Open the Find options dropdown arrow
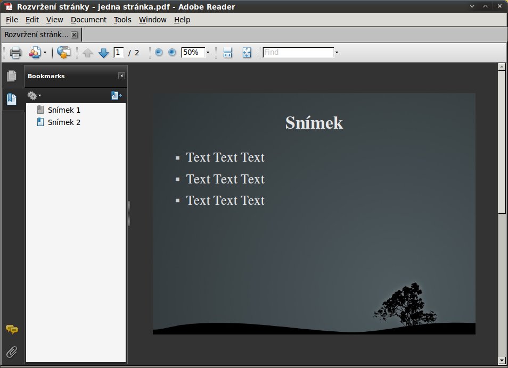This screenshot has width=508, height=368. point(337,53)
